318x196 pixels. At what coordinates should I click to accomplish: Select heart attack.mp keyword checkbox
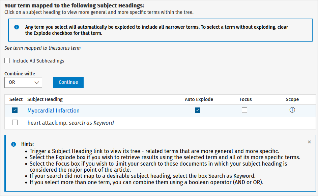[x=15, y=122]
